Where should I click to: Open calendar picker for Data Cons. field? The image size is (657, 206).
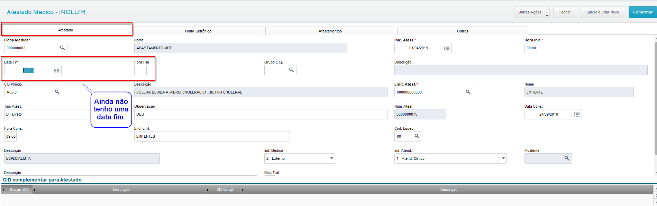(x=577, y=114)
